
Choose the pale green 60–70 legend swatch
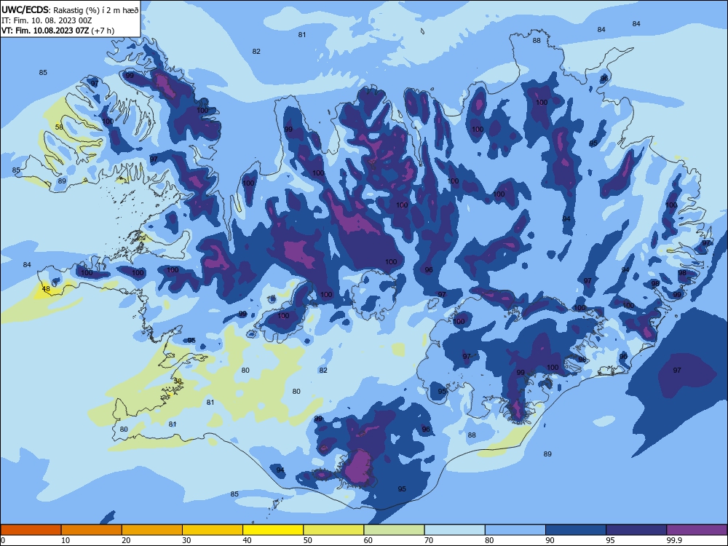[x=394, y=530]
